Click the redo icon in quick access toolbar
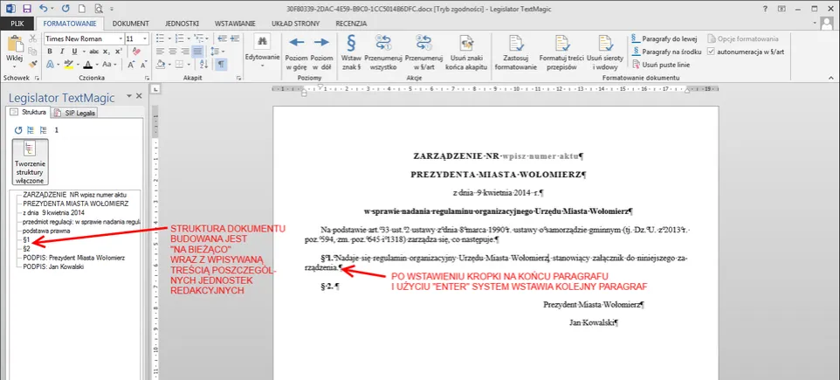Screen dimensions: 840x380 click(x=65, y=9)
